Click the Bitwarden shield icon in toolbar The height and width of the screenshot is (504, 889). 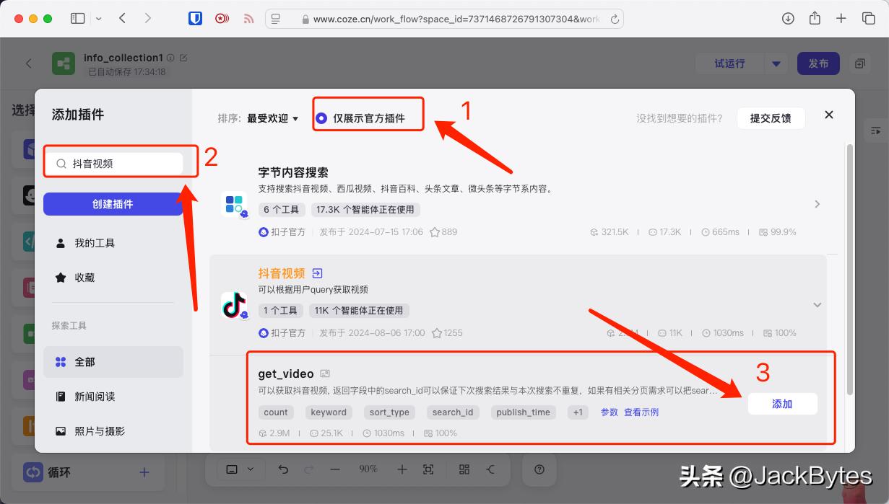tap(195, 19)
